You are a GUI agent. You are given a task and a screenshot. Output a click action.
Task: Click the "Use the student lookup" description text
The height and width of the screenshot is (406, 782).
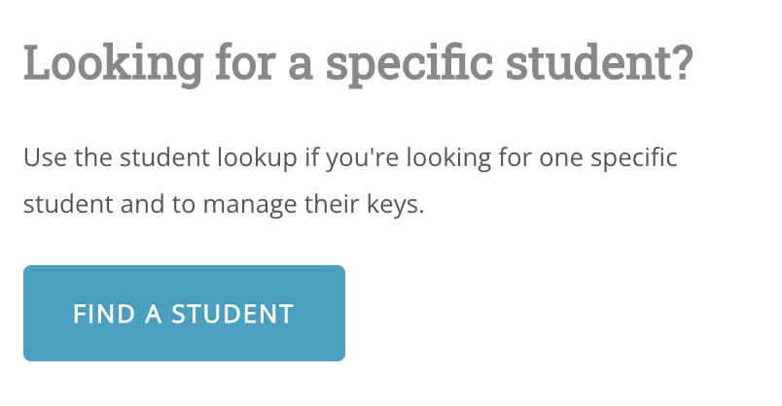tap(349, 157)
